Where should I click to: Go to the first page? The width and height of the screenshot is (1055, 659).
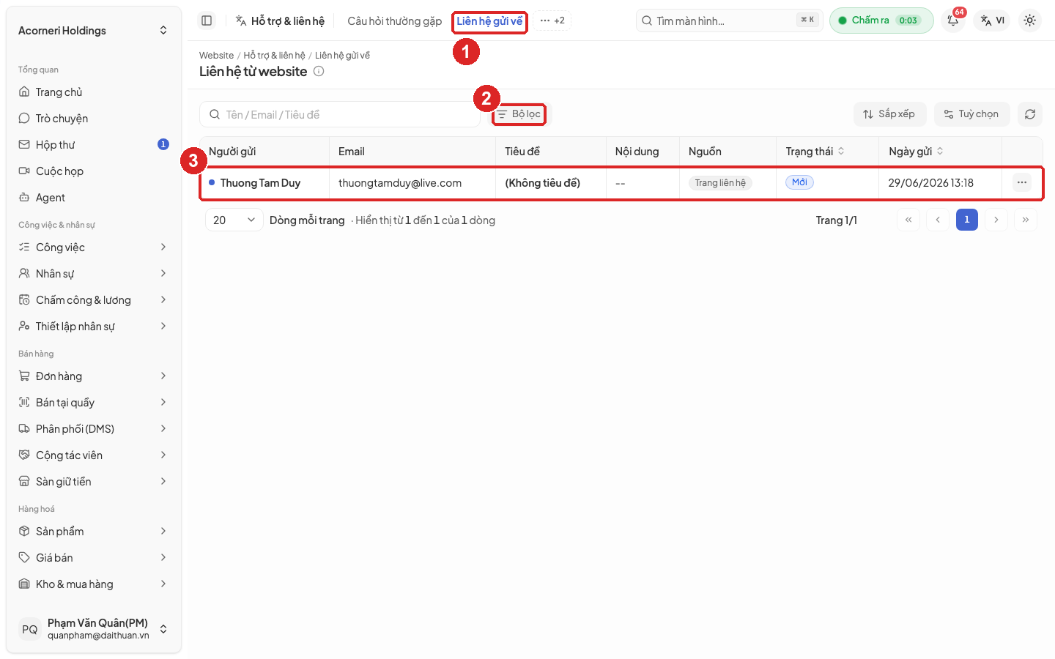(x=908, y=220)
